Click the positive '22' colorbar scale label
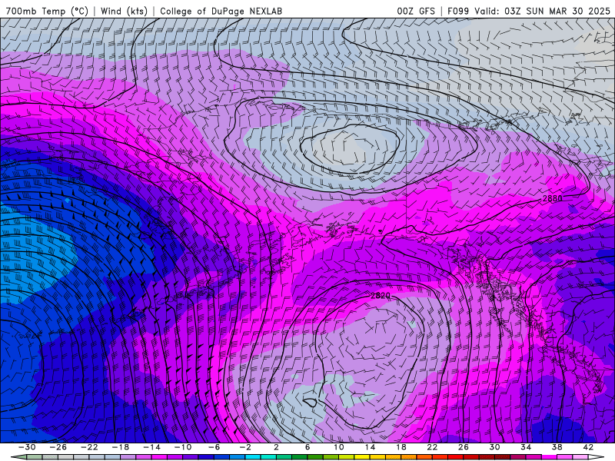 [x=432, y=447]
